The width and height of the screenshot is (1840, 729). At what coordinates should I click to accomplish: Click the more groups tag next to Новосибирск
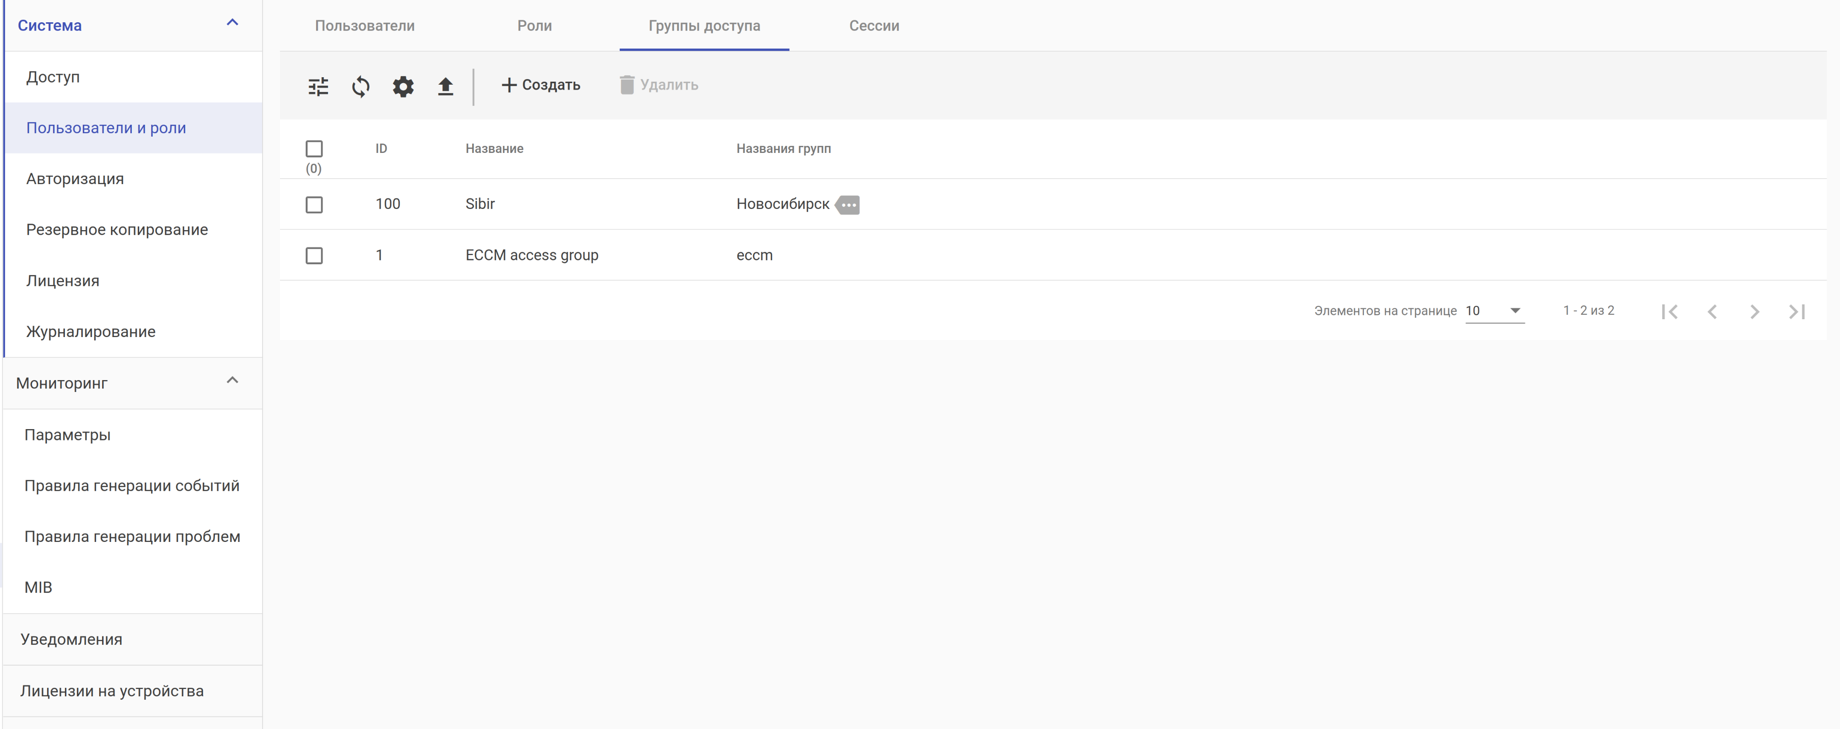coord(848,205)
